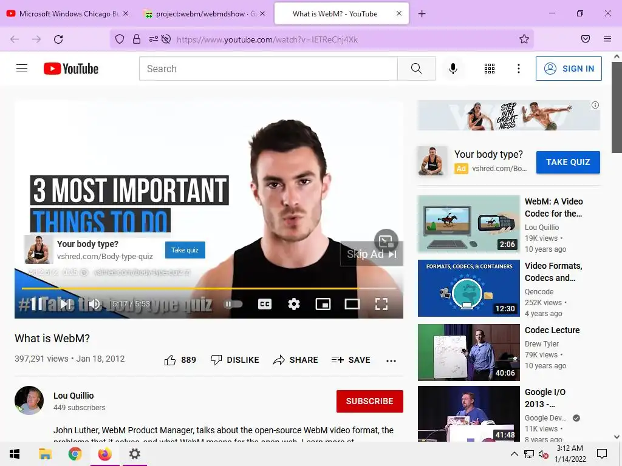The image size is (622, 466).
Task: Click the SUBSCRIBE button
Action: pos(370,401)
